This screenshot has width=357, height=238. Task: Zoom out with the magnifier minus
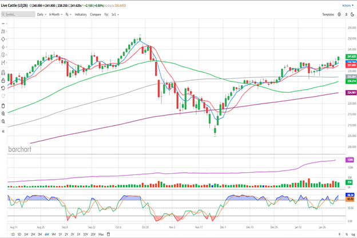pos(3,121)
